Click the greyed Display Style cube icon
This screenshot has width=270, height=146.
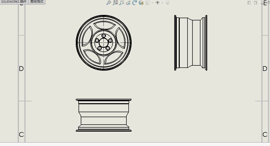pos(148,2)
